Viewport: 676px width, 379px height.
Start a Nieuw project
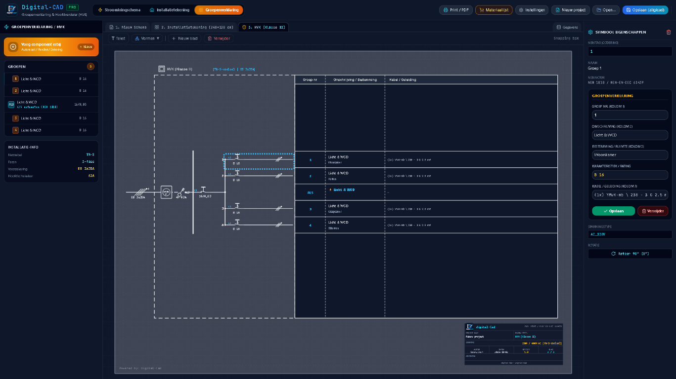click(x=570, y=10)
